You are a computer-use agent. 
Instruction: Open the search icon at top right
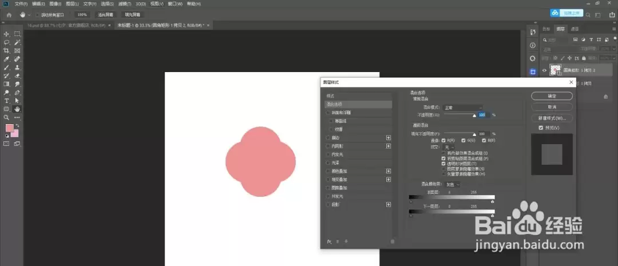coord(588,15)
